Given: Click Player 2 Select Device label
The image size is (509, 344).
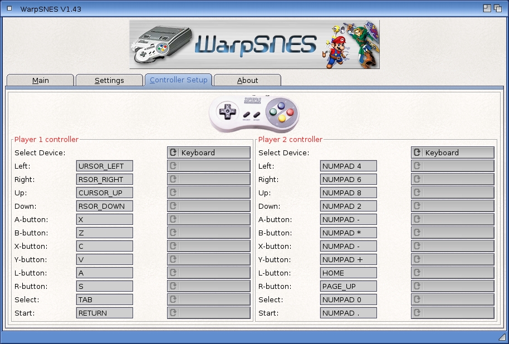Looking at the screenshot, I should click(283, 153).
